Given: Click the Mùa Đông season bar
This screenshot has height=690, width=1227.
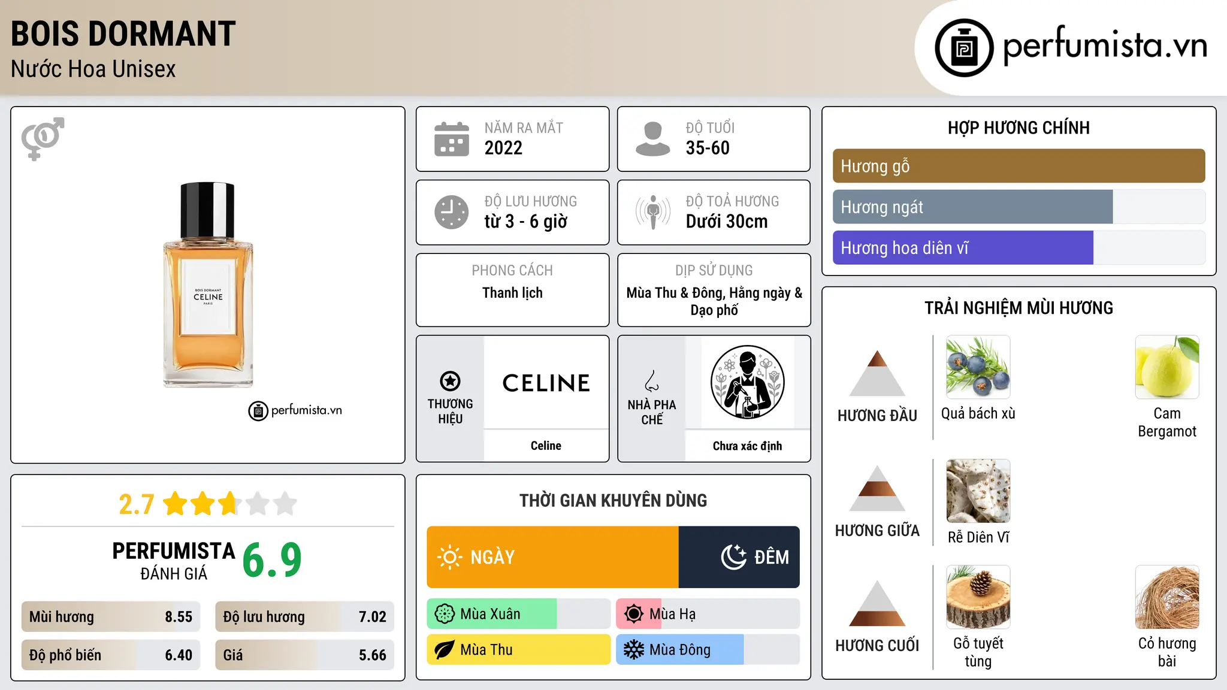Looking at the screenshot, I should coord(708,650).
